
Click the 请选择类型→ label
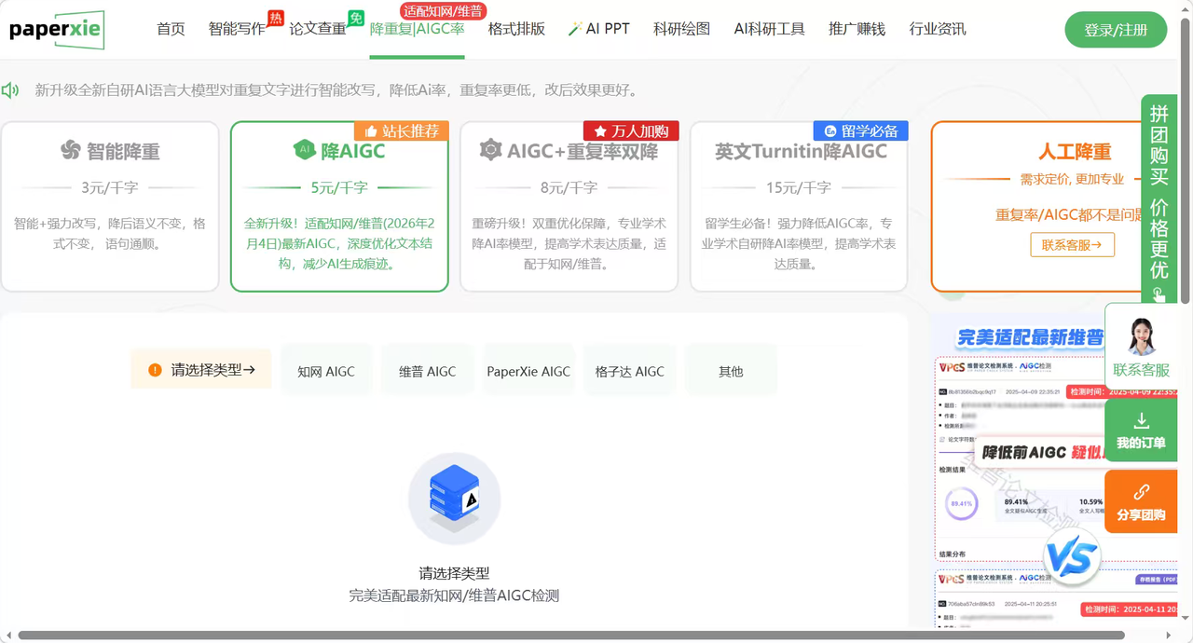point(201,370)
